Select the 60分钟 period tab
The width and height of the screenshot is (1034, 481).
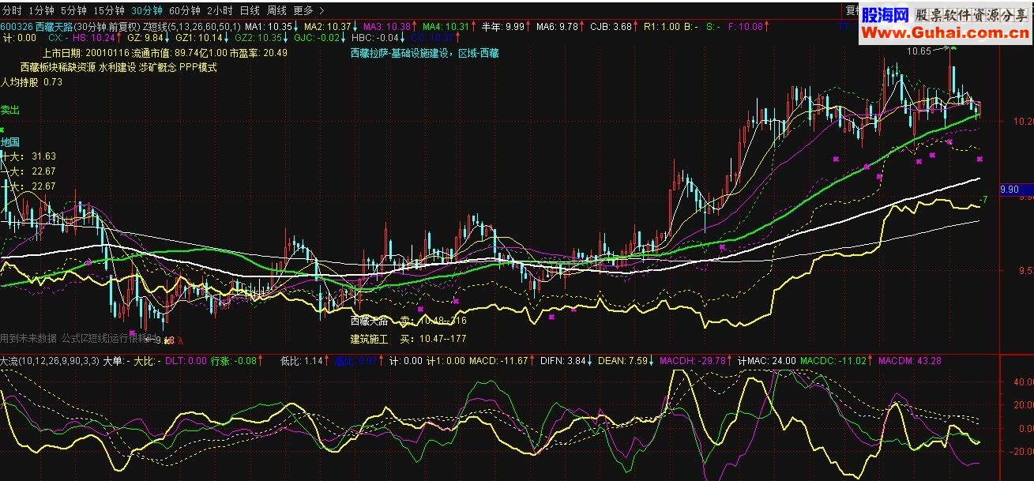185,11
